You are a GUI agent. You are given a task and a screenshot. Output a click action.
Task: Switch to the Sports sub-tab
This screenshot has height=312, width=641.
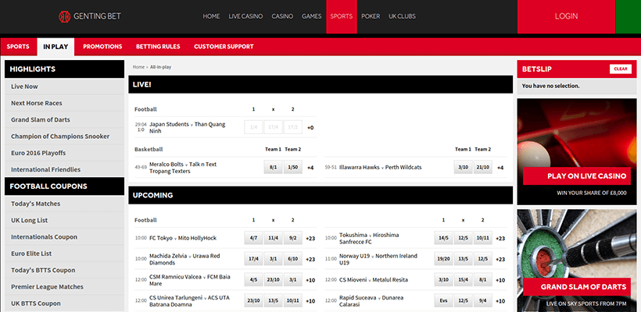(x=18, y=47)
